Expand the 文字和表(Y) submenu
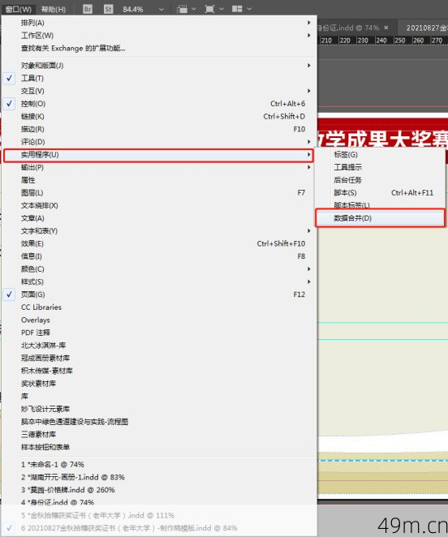Viewport: 448px width, 537px height. tap(159, 231)
